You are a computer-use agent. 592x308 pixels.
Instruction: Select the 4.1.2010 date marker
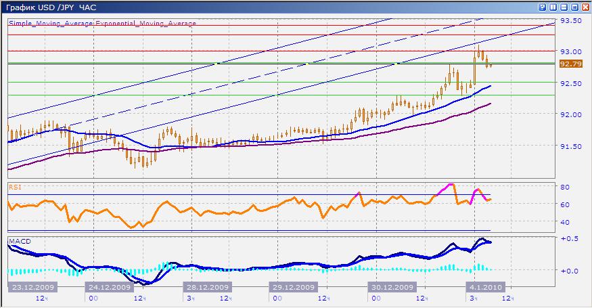pyautogui.click(x=486, y=287)
